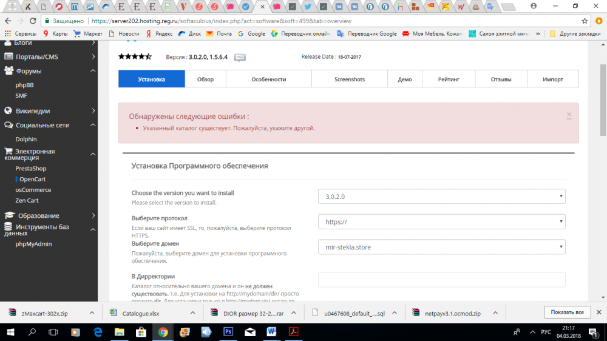This screenshot has height=341, width=607.
Task: Open Photoshop from the taskbar
Action: pos(228,332)
